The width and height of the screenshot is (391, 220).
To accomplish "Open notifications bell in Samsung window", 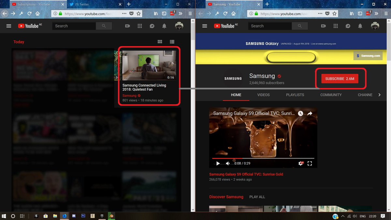I will [x=360, y=26].
